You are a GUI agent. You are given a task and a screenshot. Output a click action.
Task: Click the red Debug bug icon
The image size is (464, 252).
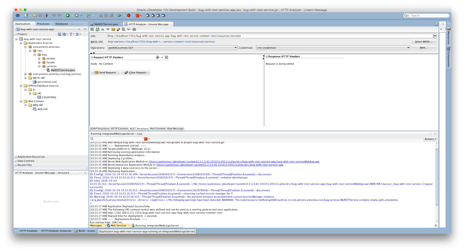click(x=129, y=15)
